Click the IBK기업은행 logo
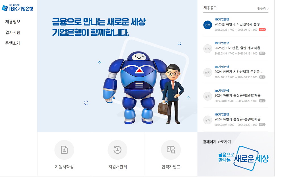This screenshot has height=177, width=307. pyautogui.click(x=17, y=8)
